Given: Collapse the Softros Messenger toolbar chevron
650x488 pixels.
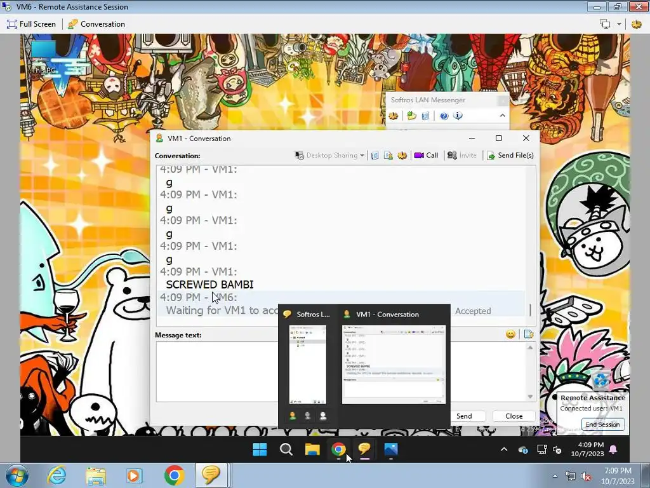Looking at the screenshot, I should (x=503, y=116).
